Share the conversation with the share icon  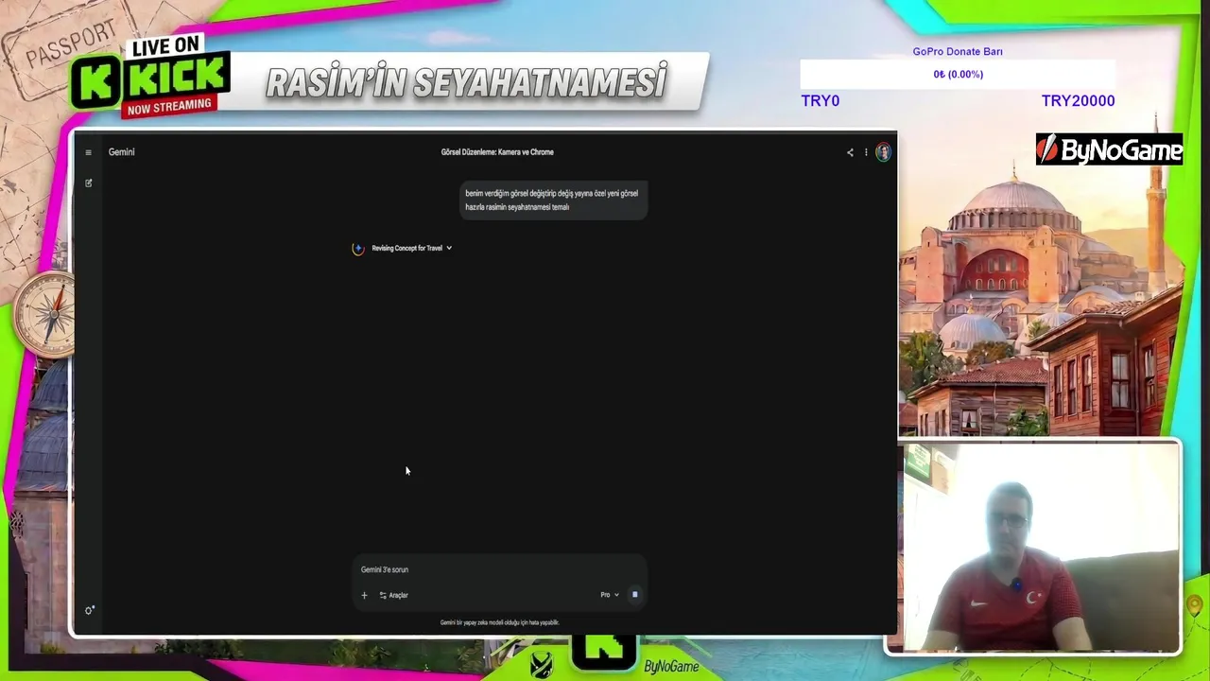850,152
